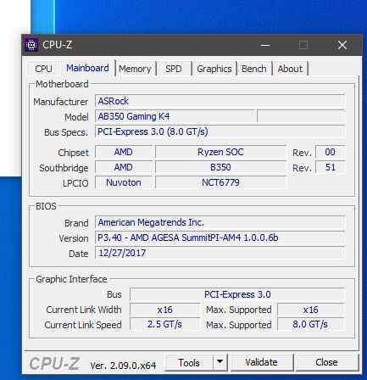Select the Mainboard tab

point(87,68)
